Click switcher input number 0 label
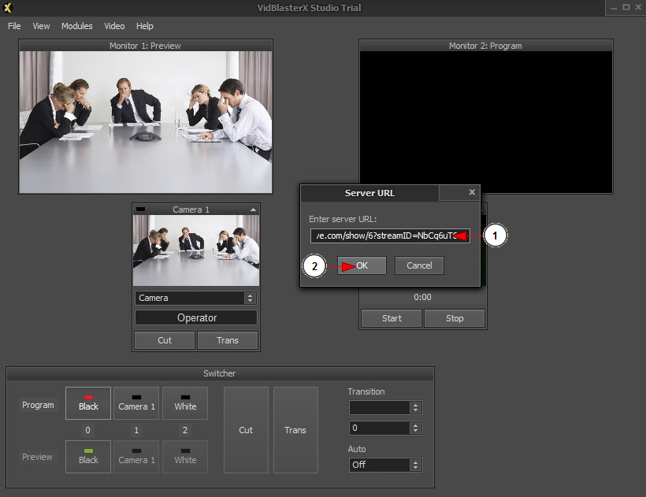The width and height of the screenshot is (646, 497). pyautogui.click(x=87, y=430)
